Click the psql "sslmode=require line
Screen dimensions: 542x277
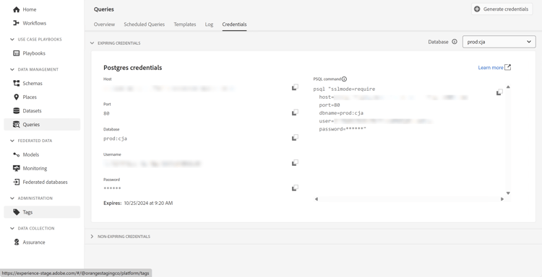[344, 89]
